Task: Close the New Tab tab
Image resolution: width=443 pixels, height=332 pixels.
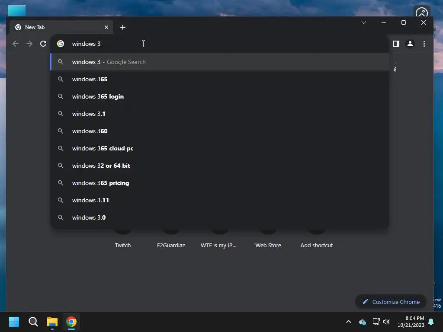Action: (106, 27)
